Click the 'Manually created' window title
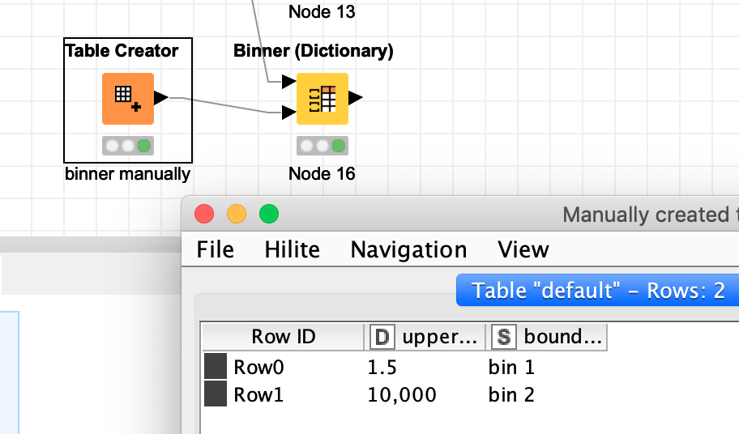 651,215
